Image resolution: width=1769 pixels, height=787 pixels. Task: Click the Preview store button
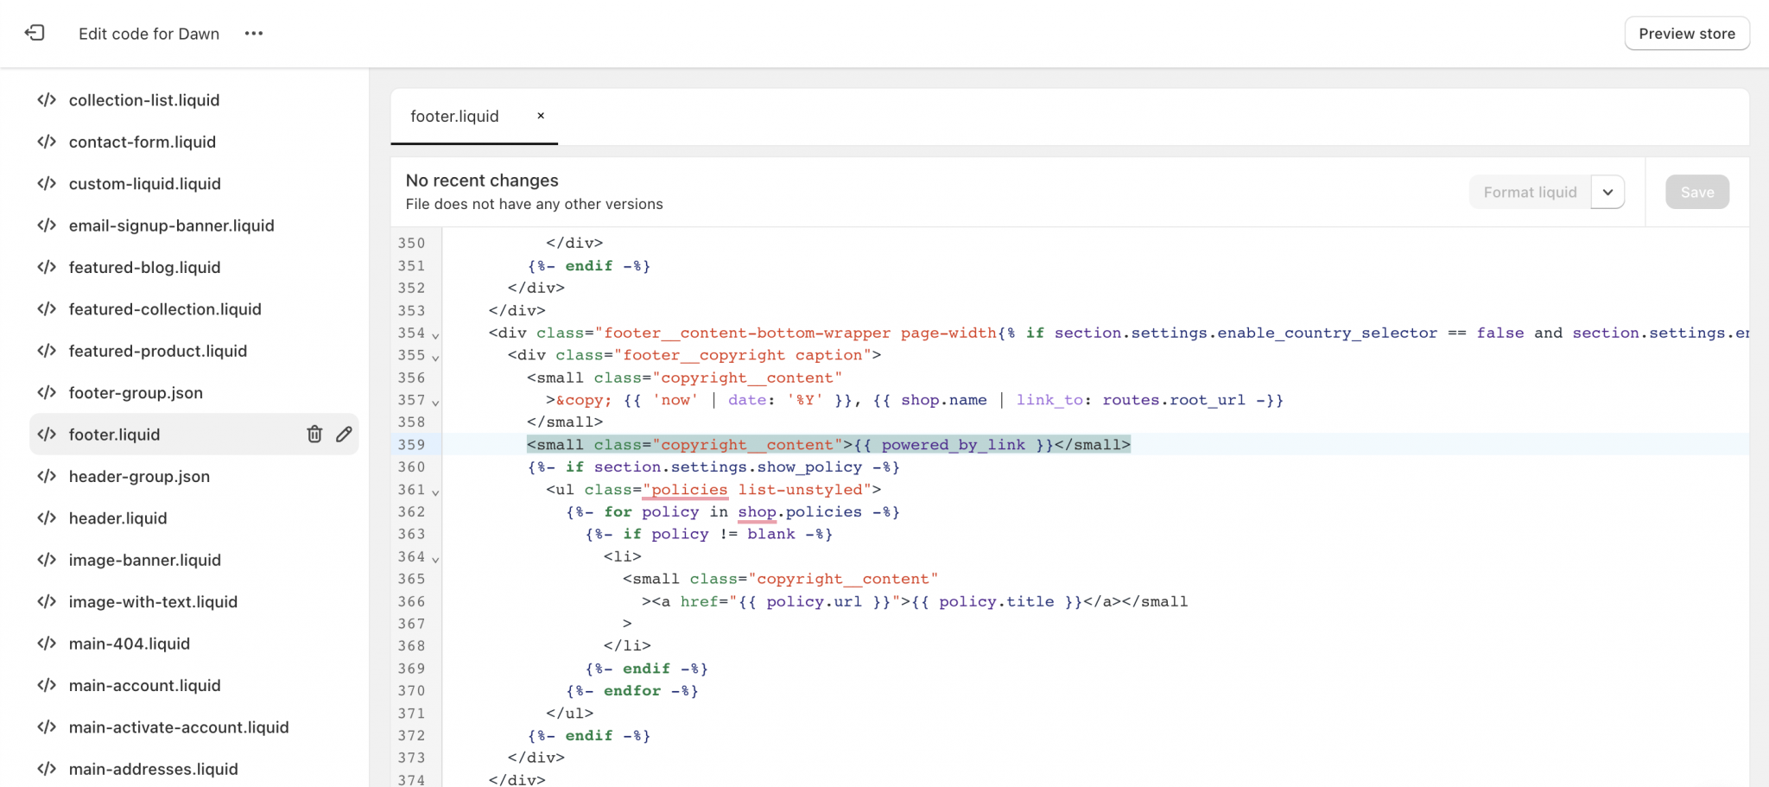[1686, 34]
